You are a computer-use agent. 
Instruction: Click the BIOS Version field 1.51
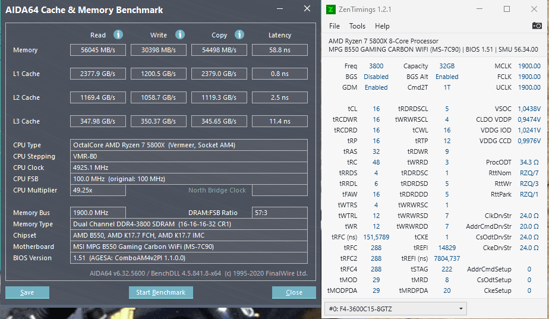click(x=189, y=258)
